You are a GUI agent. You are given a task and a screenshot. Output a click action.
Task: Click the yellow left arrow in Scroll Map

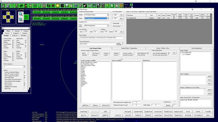coord(4,17)
